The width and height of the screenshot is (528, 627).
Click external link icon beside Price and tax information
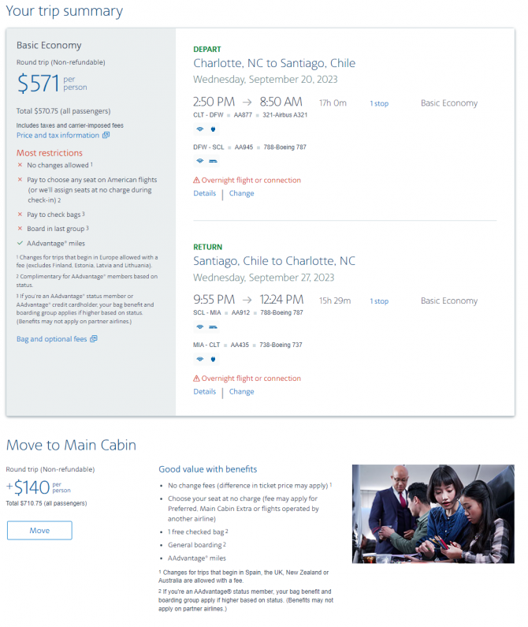[106, 135]
